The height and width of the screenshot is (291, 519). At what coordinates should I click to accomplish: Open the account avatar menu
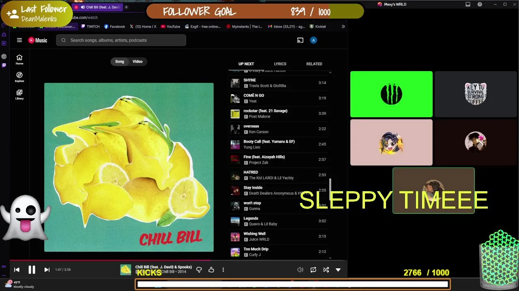coord(313,40)
